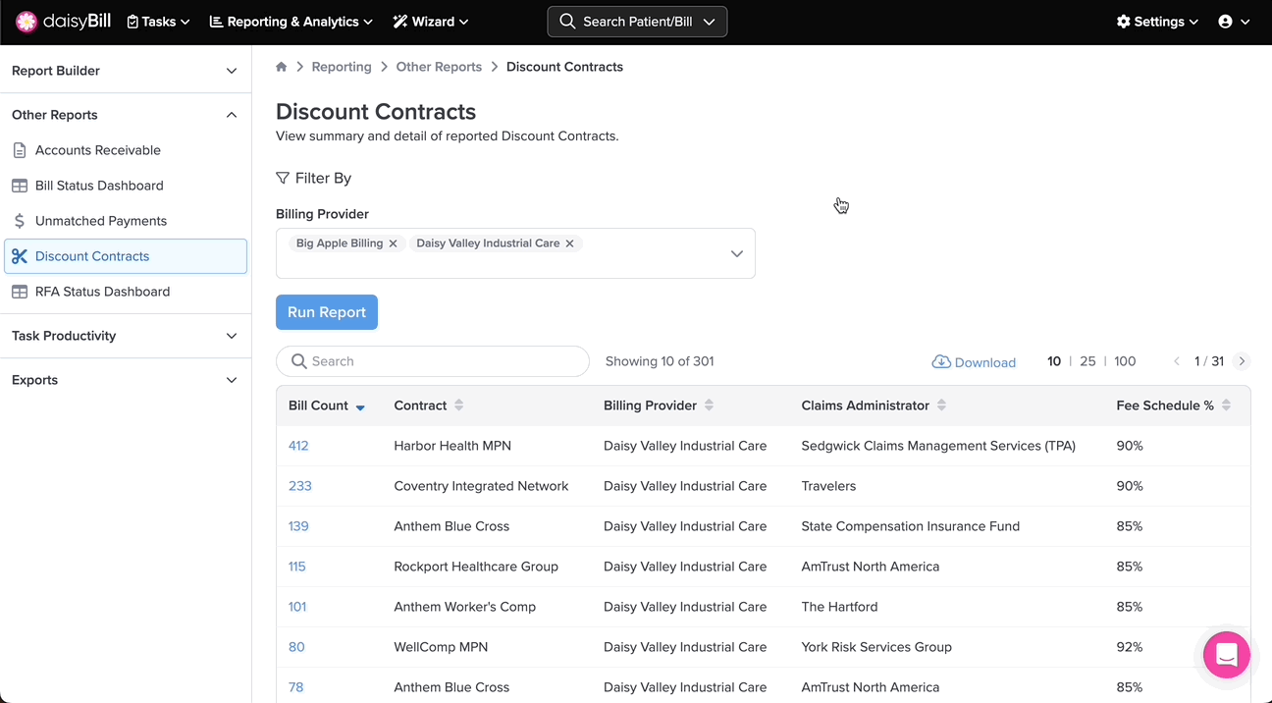Image resolution: width=1272 pixels, height=703 pixels.
Task: Click the Run Report button
Action: (326, 312)
